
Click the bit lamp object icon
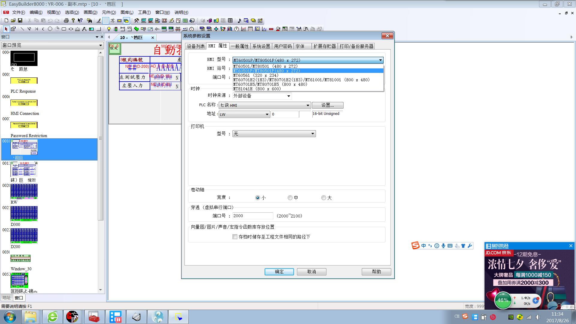click(x=109, y=29)
